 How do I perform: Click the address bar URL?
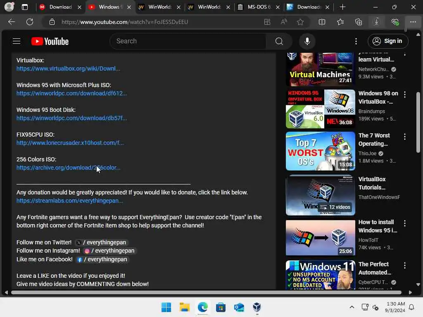125,22
